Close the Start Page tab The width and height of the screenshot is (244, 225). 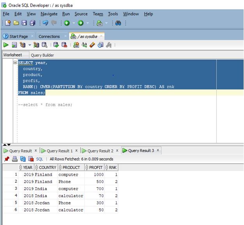click(x=32, y=36)
